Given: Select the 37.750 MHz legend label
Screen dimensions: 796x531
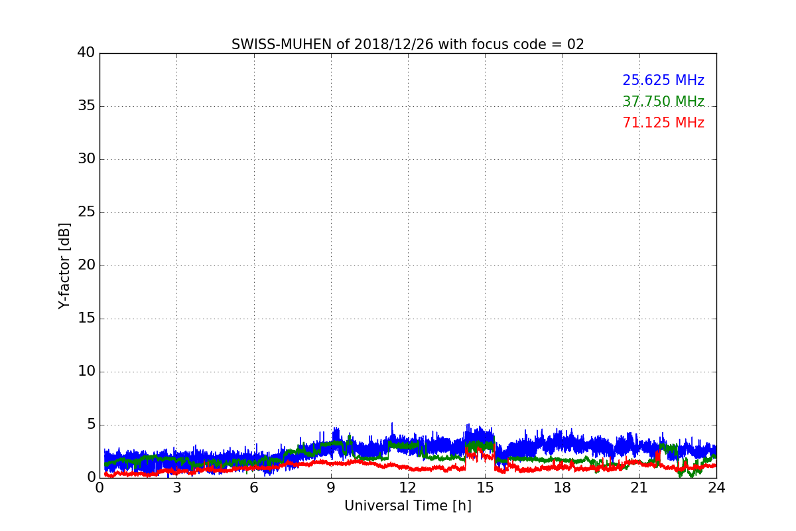Looking at the screenshot, I should pos(663,102).
